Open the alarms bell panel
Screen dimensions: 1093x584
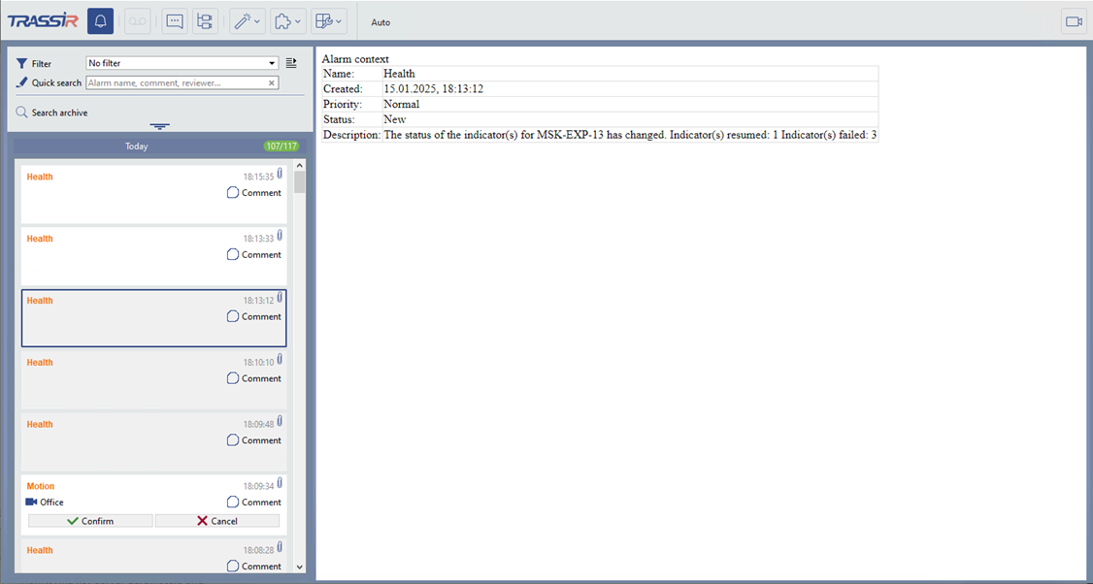tap(100, 21)
